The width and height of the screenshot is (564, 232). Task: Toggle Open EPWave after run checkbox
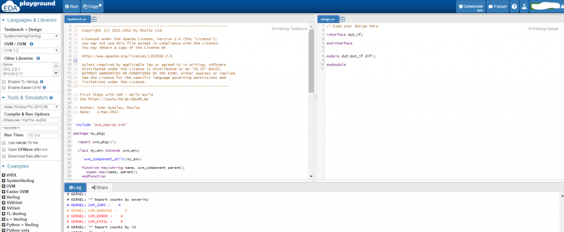(x=4, y=149)
